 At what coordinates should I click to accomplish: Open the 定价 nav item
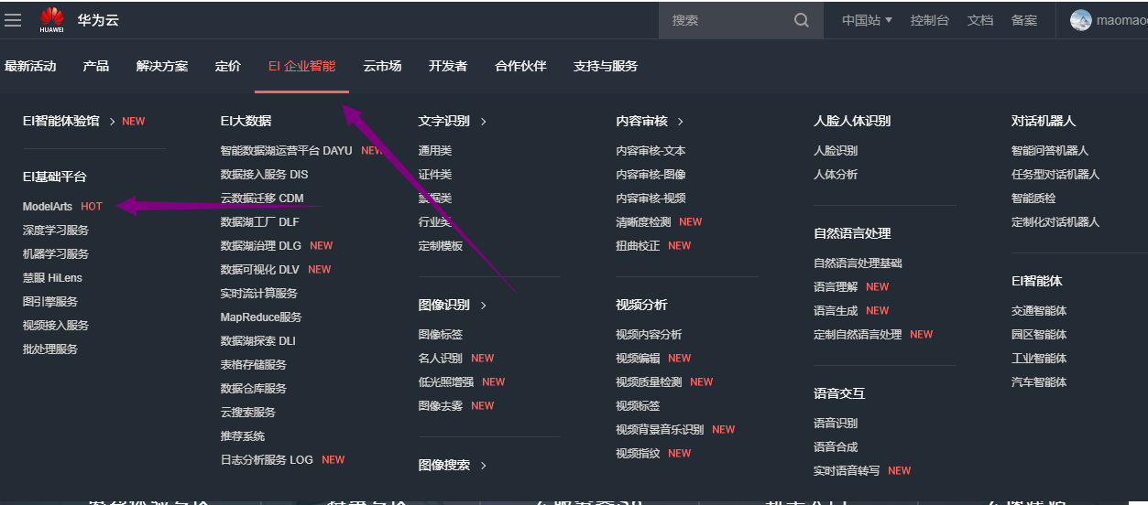228,66
